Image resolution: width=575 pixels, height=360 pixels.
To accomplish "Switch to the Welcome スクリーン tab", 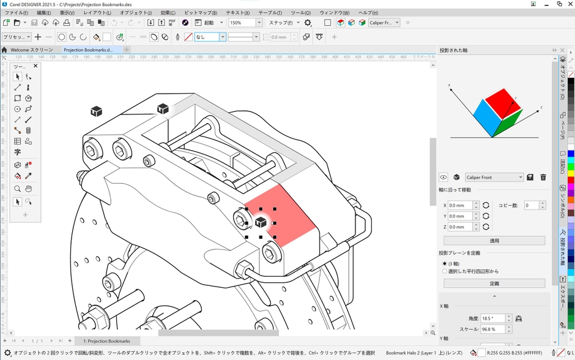I will pyautogui.click(x=32, y=50).
